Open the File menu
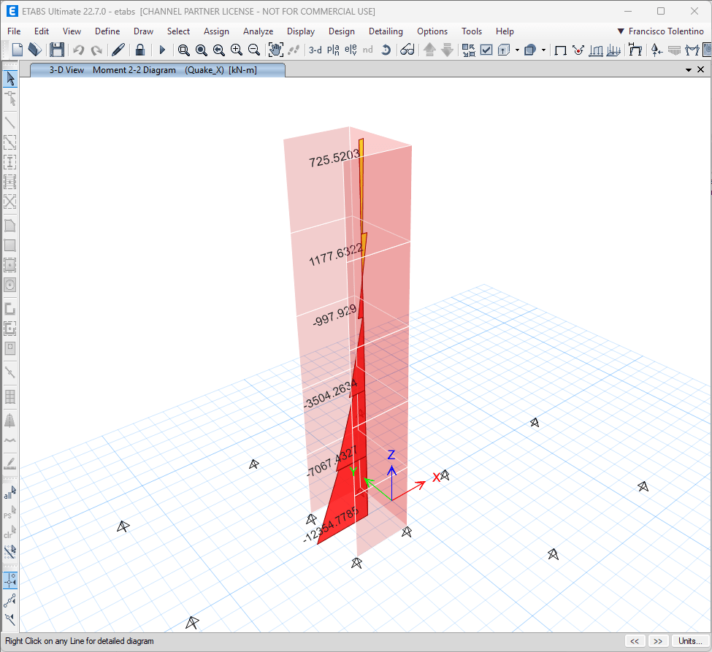 click(x=14, y=31)
